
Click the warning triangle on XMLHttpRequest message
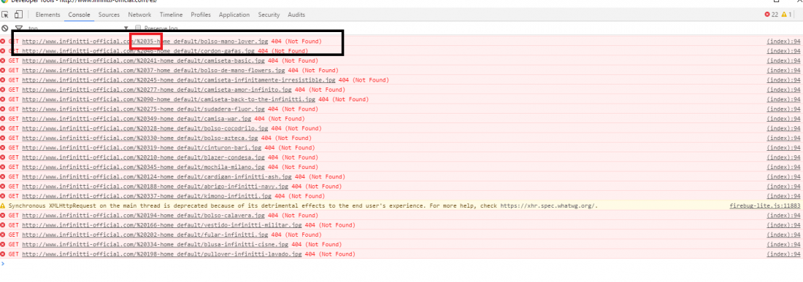click(3, 206)
